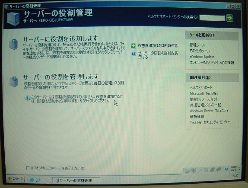This screenshot has height=188, width=248.
Task: Click the second quick launch icon
Action: (38, 180)
